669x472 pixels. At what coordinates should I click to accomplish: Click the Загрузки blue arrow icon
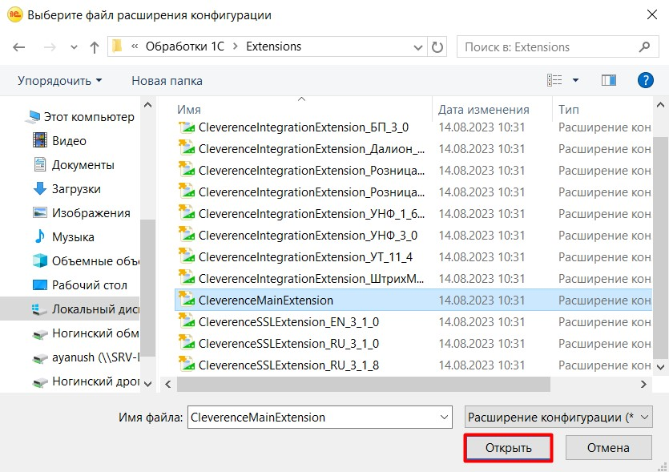[x=40, y=188]
